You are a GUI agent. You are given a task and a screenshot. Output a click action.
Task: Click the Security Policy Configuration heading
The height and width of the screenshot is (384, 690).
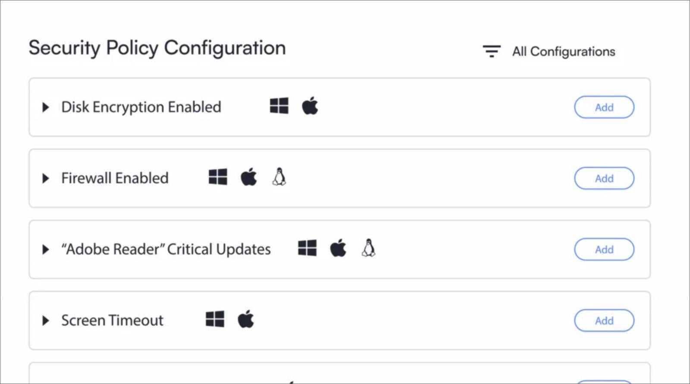(x=157, y=47)
